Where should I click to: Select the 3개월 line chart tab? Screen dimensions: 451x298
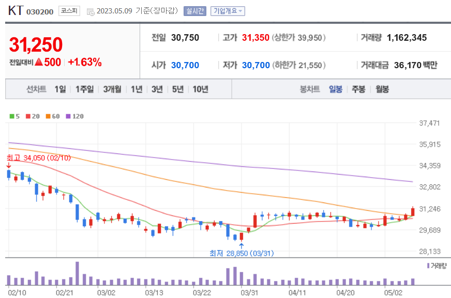(x=112, y=89)
